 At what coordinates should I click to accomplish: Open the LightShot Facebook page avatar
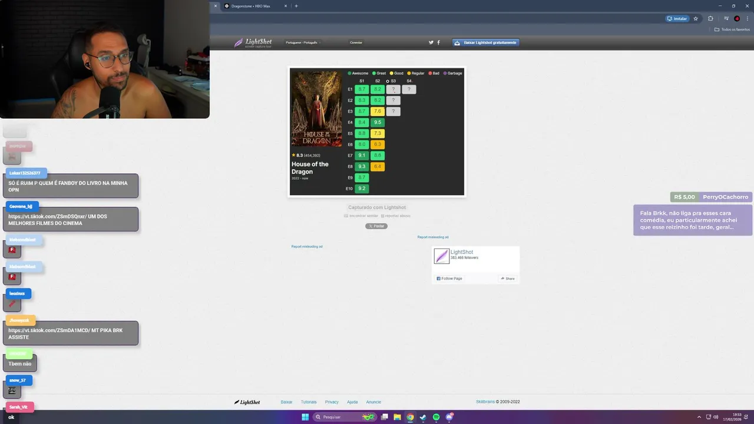tap(442, 256)
